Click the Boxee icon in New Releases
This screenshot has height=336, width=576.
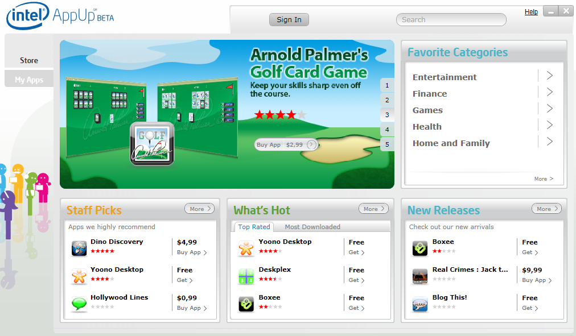tap(420, 248)
